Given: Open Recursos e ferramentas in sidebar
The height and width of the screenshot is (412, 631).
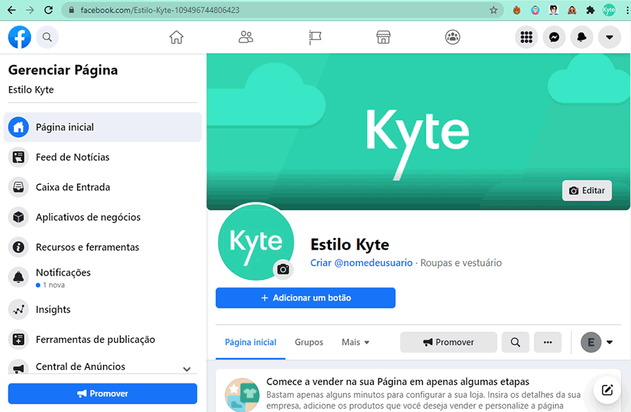Looking at the screenshot, I should [x=103, y=247].
